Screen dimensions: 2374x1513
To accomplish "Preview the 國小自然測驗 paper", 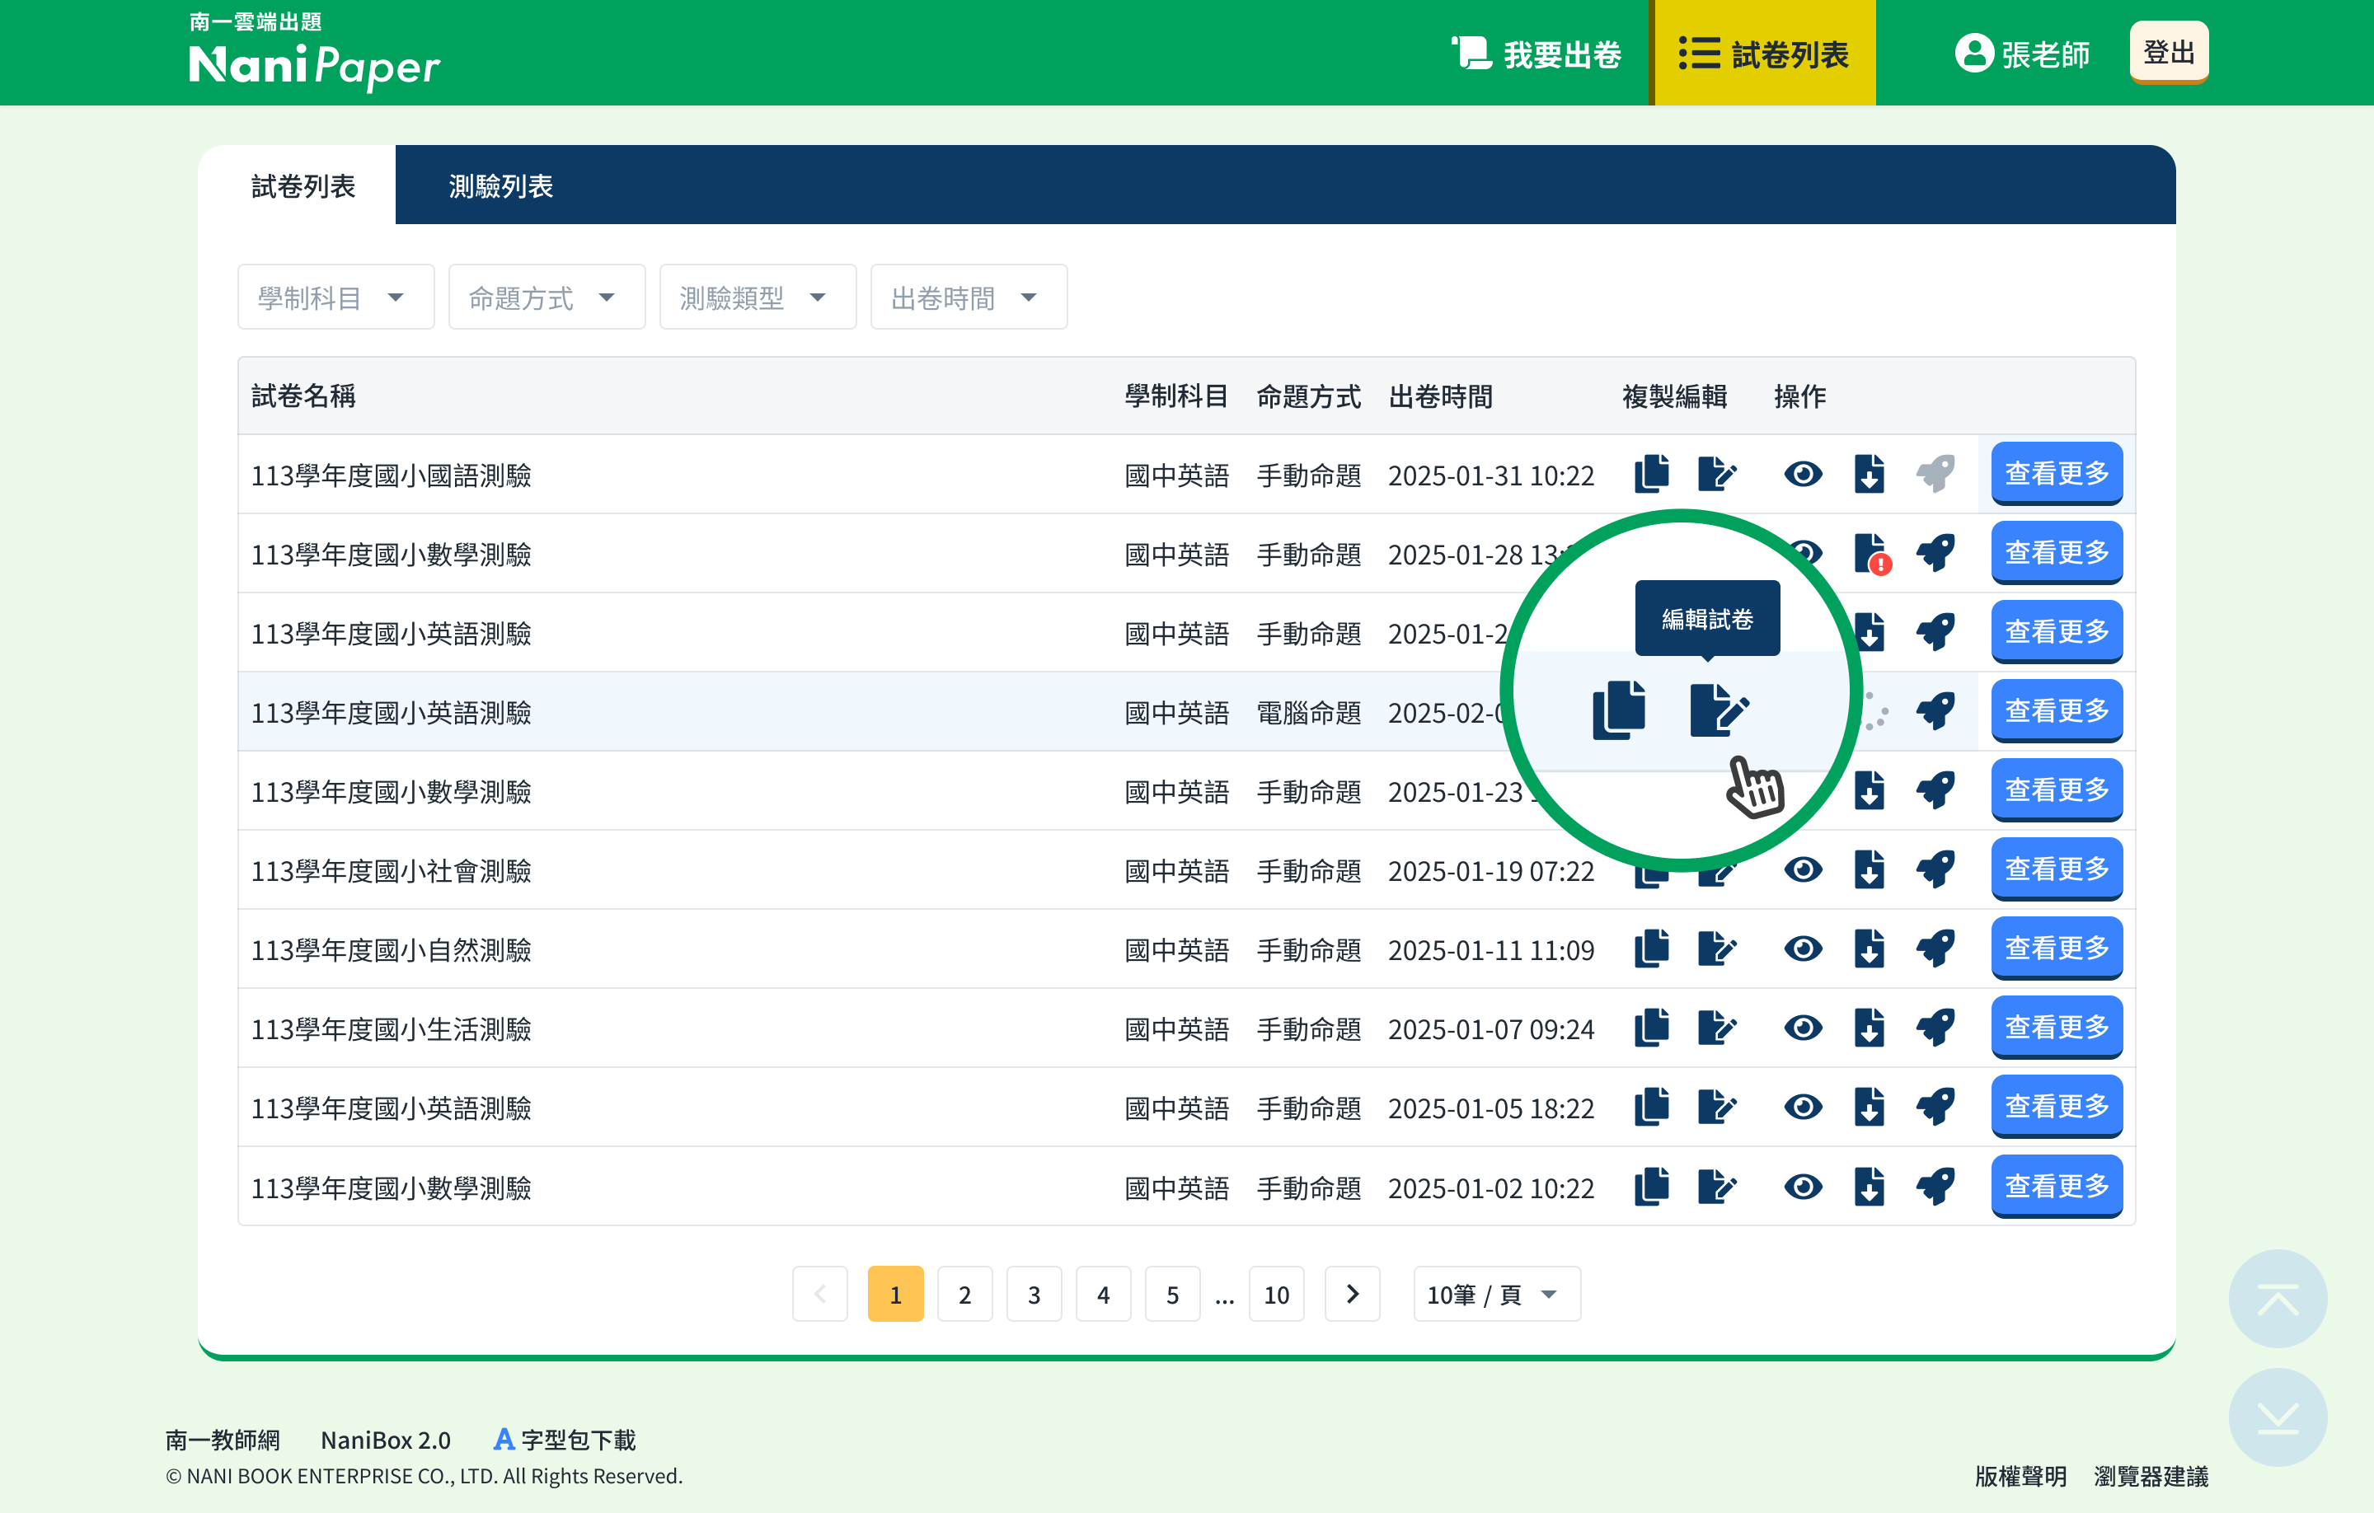I will [x=1804, y=949].
